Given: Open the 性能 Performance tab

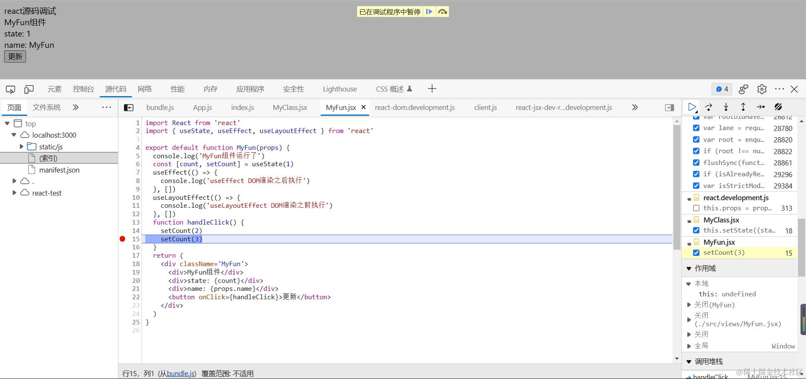Looking at the screenshot, I should point(178,89).
